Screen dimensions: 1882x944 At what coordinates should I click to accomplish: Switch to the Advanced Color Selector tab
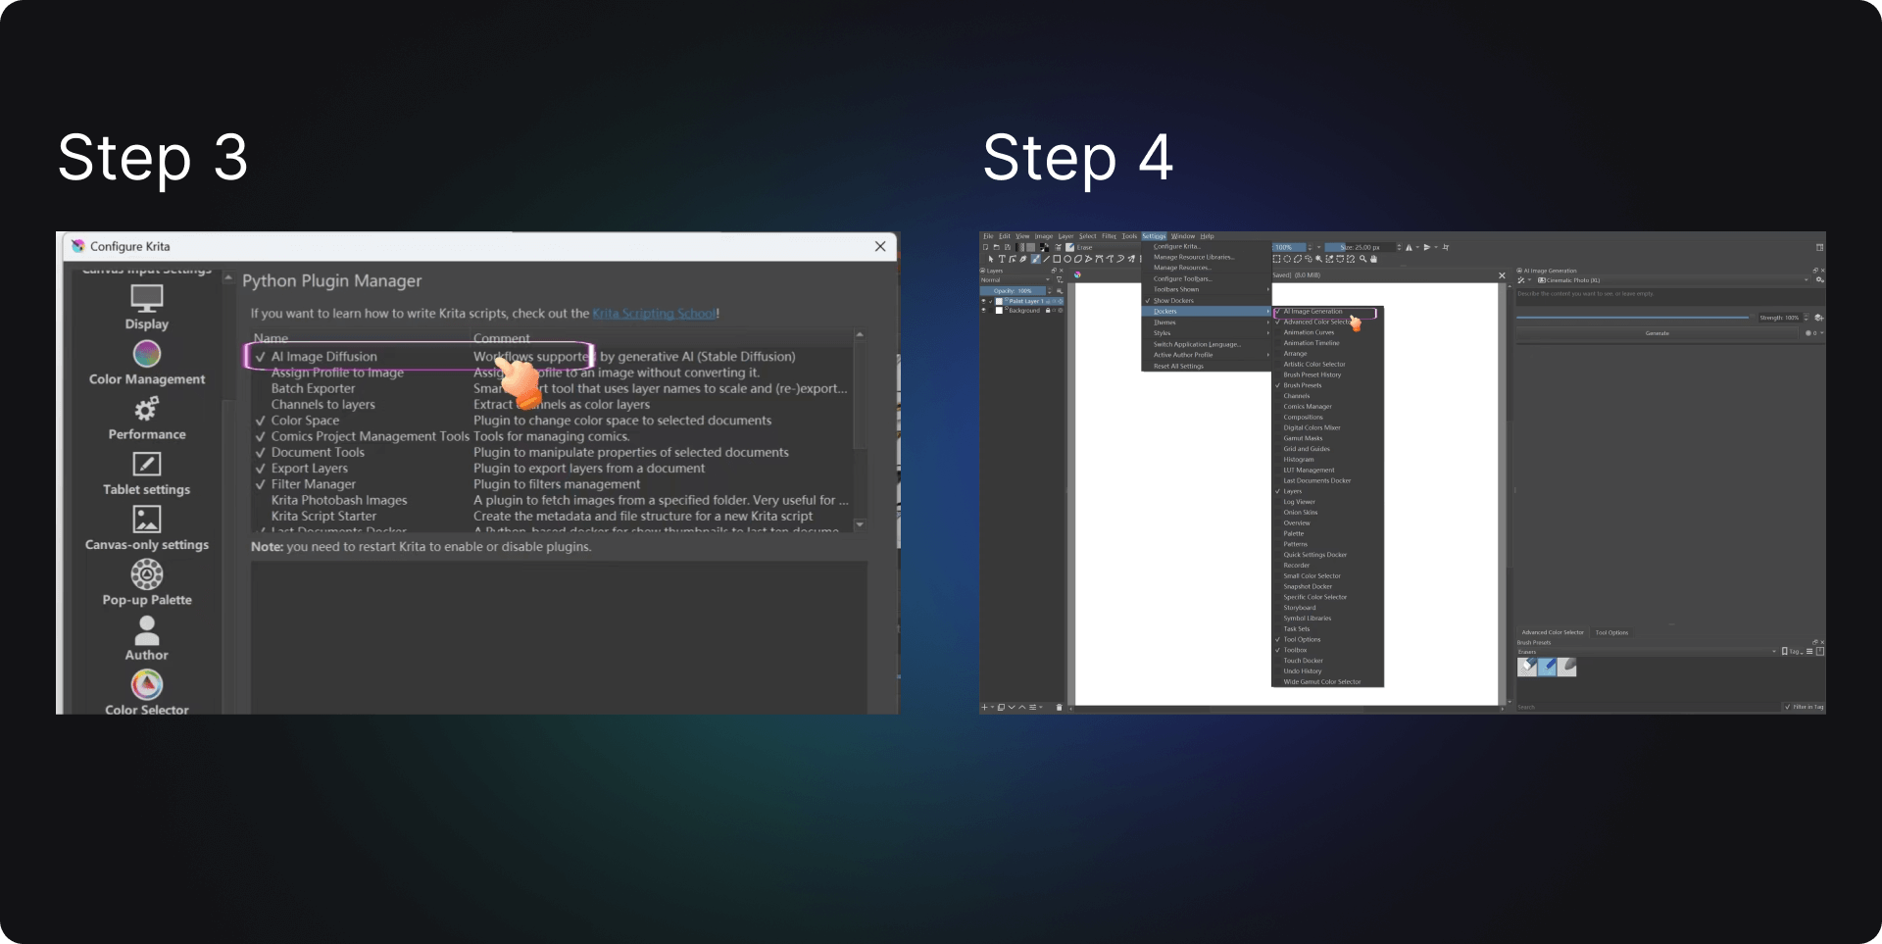click(1553, 632)
